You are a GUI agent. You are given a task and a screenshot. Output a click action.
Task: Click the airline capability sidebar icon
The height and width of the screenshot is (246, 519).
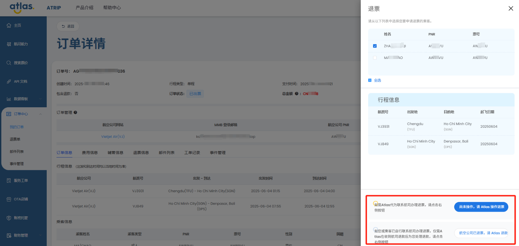point(9,44)
